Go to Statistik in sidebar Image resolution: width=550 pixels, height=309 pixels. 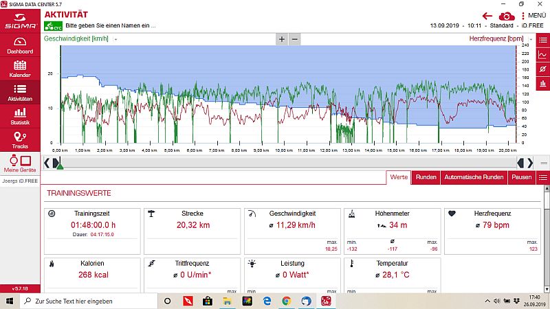coord(20,117)
